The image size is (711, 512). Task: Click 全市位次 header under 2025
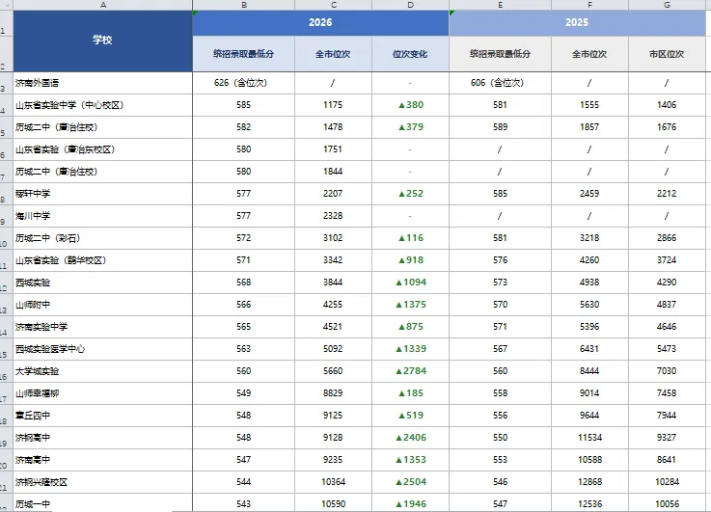[590, 54]
